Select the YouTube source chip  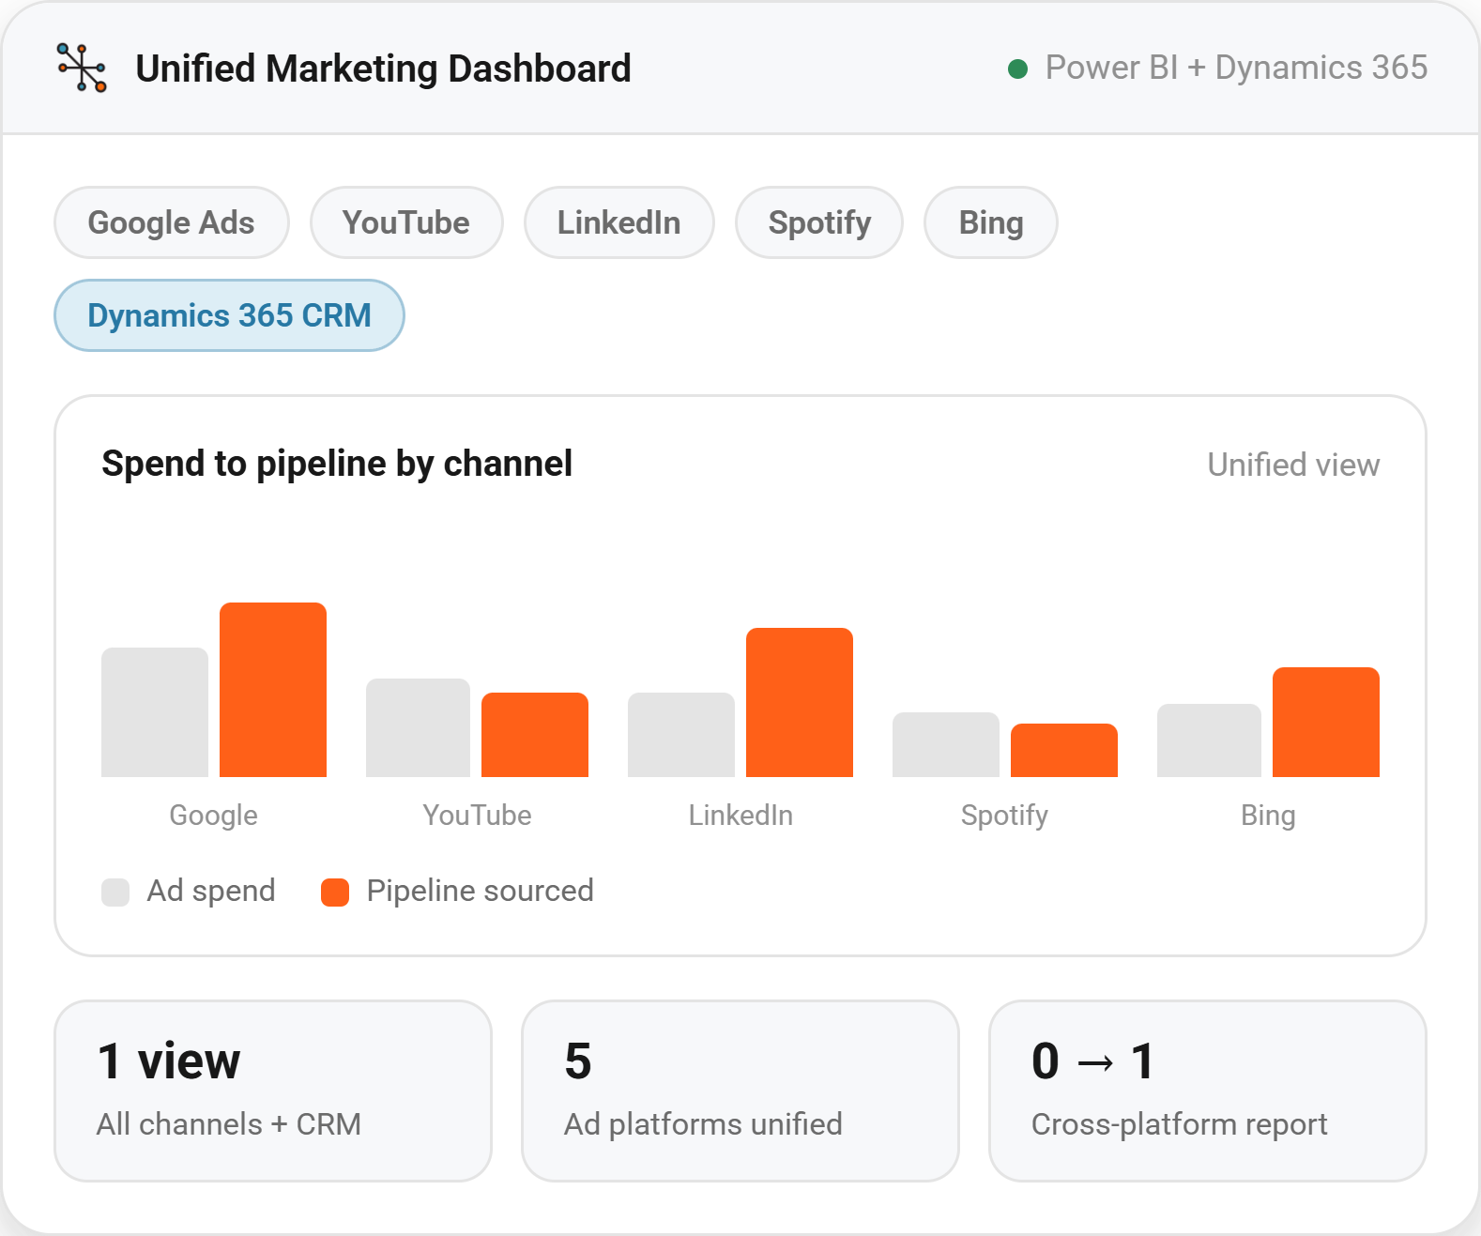point(406,222)
